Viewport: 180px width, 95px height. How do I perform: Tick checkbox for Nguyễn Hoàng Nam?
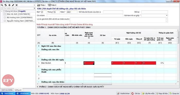pyautogui.click(x=5, y=21)
